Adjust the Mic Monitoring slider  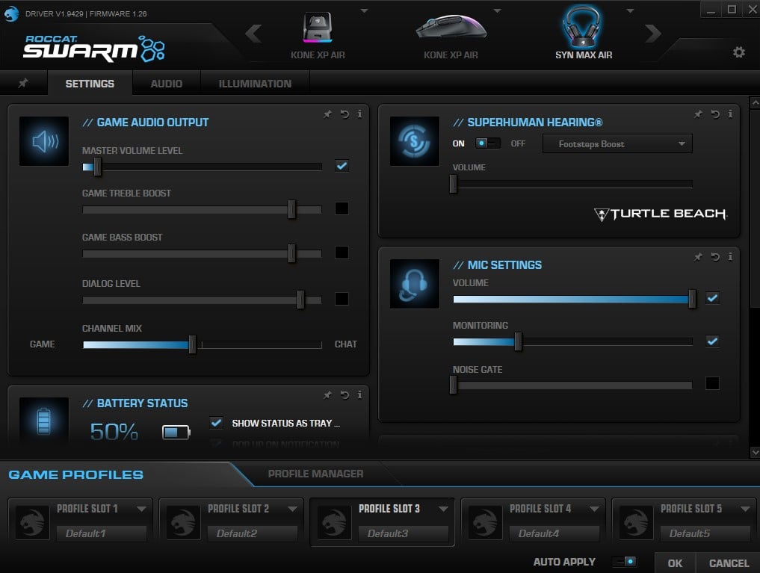[x=518, y=342]
